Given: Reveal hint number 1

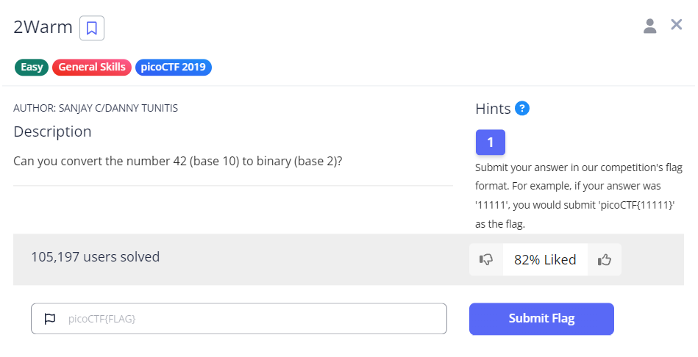Looking at the screenshot, I should coord(490,142).
